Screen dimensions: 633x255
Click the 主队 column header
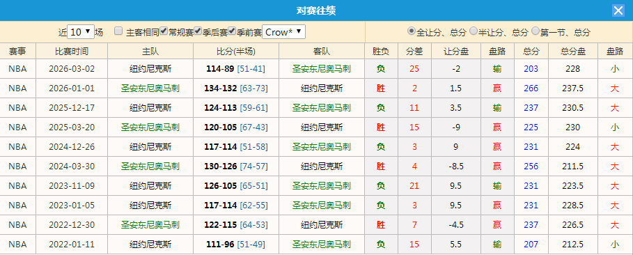coord(150,52)
